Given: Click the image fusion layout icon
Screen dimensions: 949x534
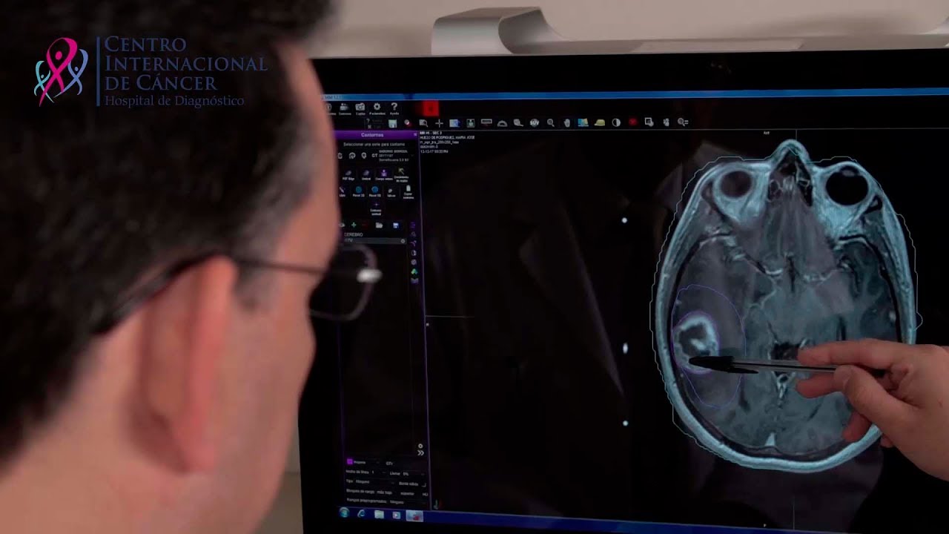Looking at the screenshot, I should pyautogui.click(x=583, y=122).
